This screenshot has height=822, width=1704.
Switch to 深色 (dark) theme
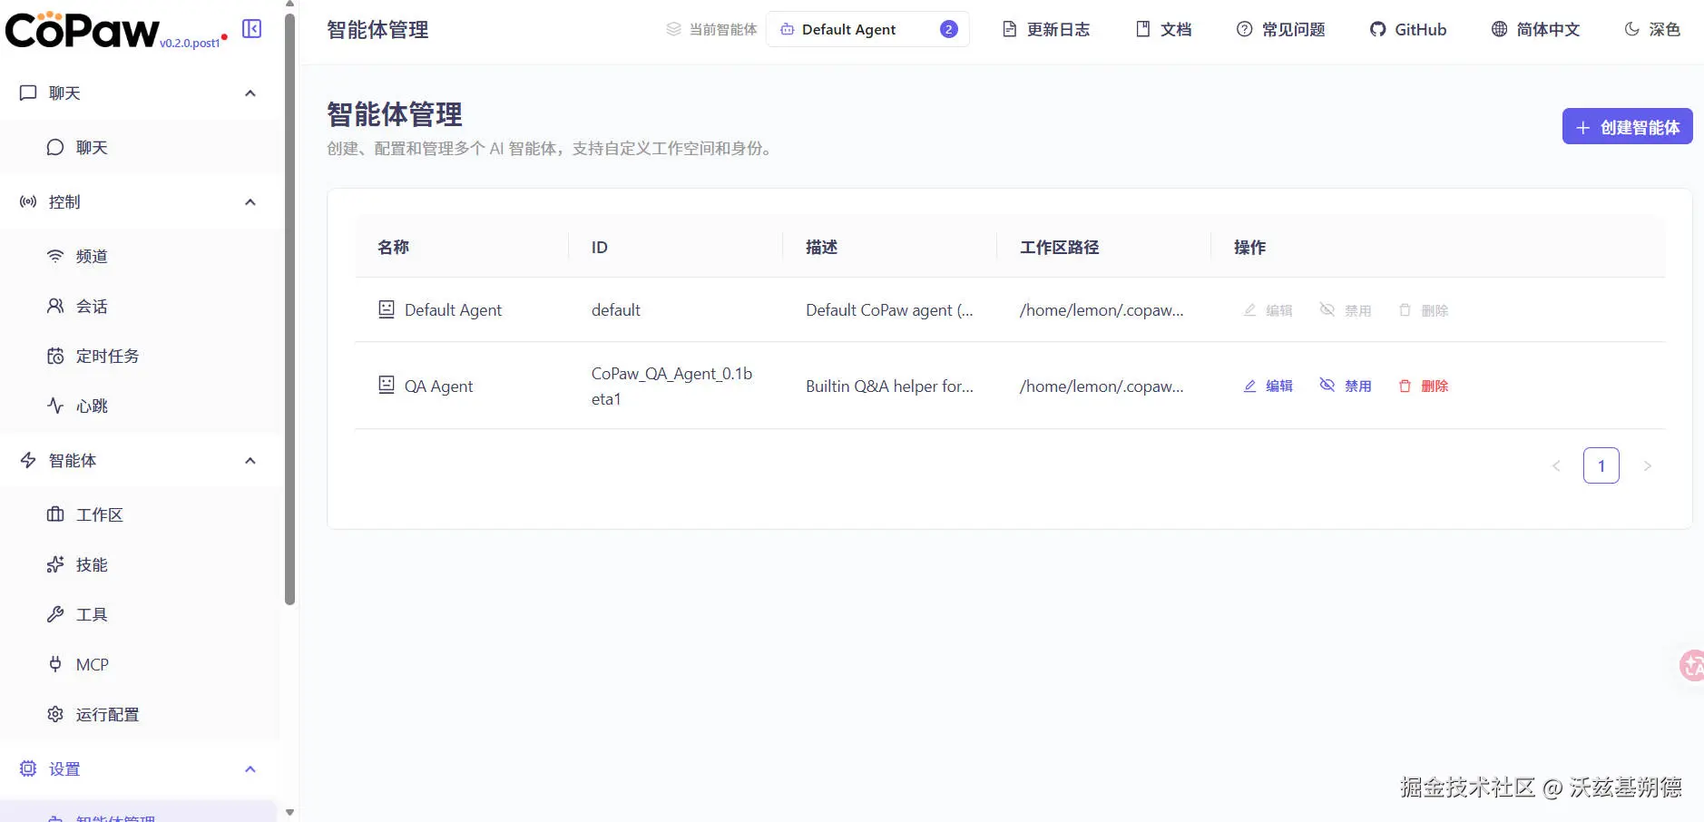pos(1653,29)
